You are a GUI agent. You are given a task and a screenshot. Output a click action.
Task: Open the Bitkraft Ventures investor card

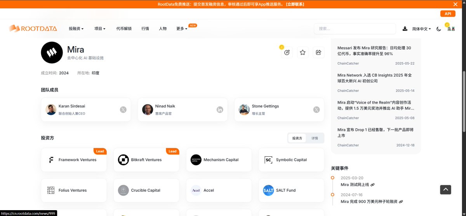click(146, 160)
